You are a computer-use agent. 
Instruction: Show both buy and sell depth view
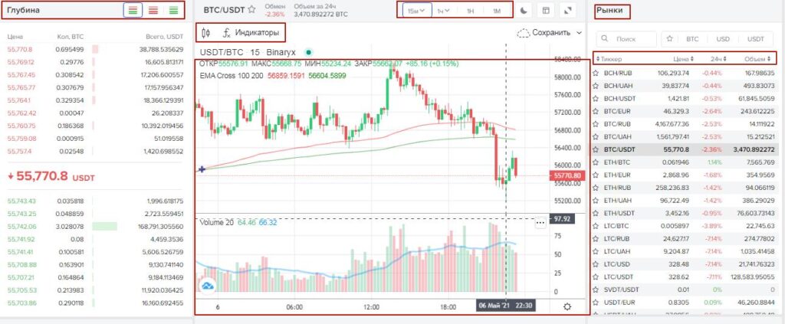[133, 10]
